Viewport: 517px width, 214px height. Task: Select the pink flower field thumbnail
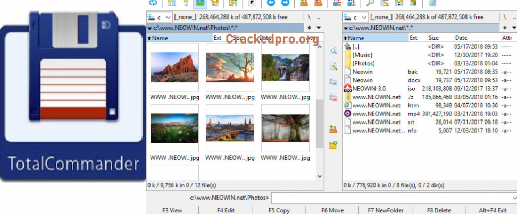[175, 128]
